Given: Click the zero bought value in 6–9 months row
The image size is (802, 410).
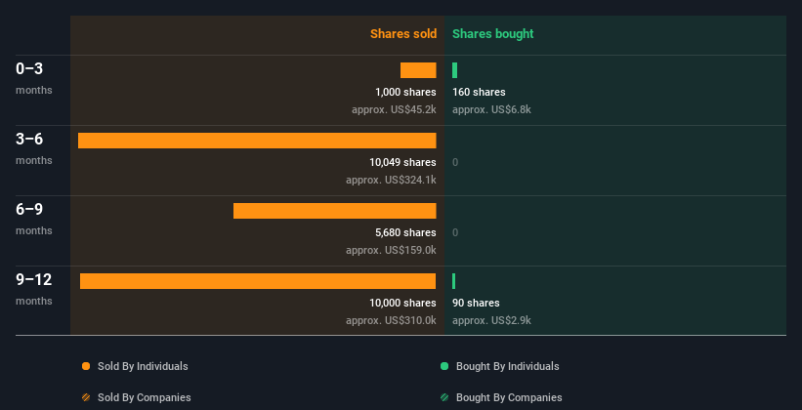Looking at the screenshot, I should point(455,232).
